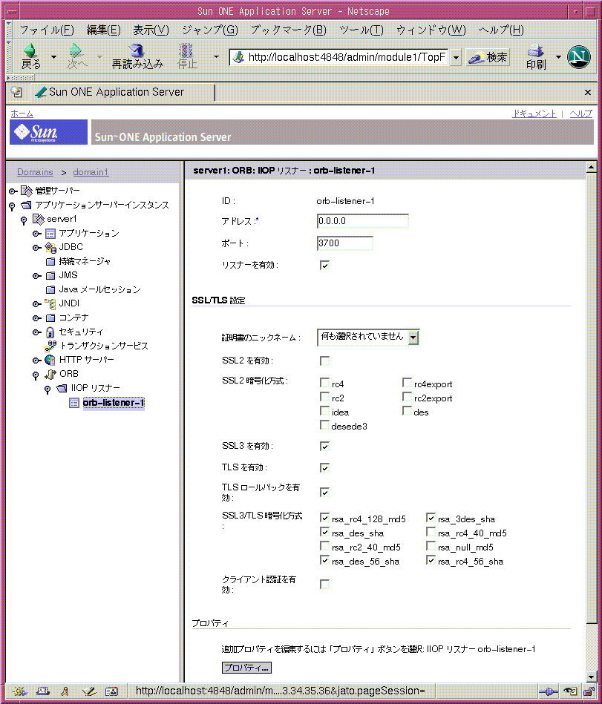Go back with the 戻る toolbar button
This screenshot has height=704, width=602.
point(30,56)
